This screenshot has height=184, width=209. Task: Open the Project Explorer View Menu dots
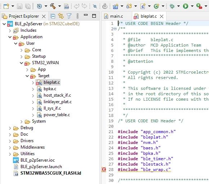point(77,16)
